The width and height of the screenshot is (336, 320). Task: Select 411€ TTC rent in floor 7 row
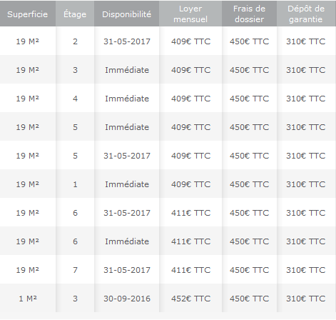click(x=190, y=270)
